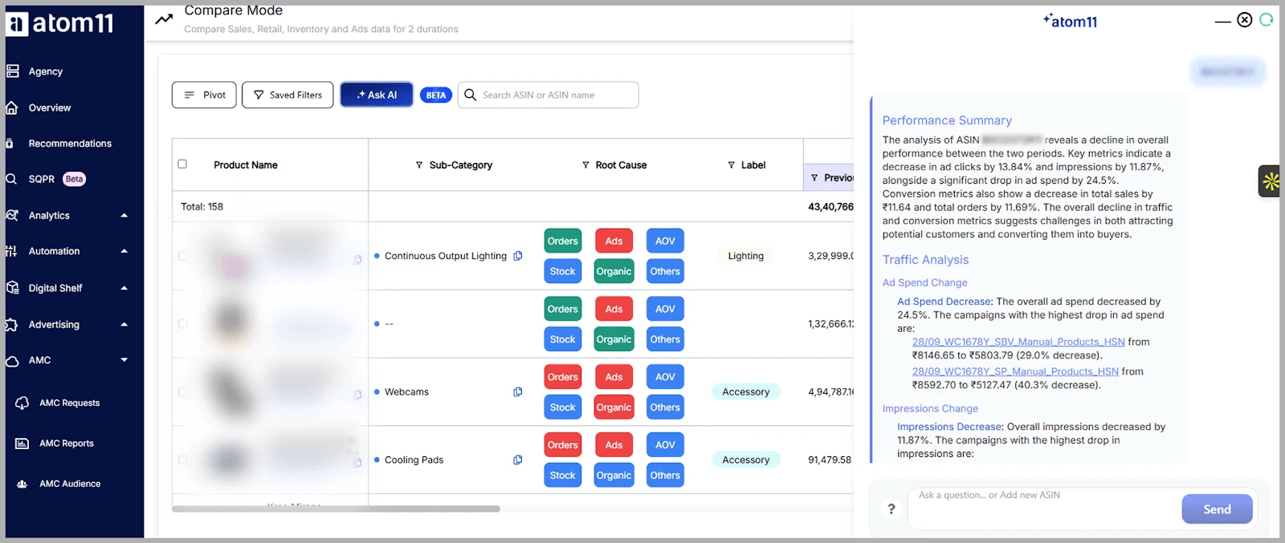This screenshot has width=1285, height=543.
Task: Click Stock tag in Cooling Pads row
Action: [x=563, y=476]
